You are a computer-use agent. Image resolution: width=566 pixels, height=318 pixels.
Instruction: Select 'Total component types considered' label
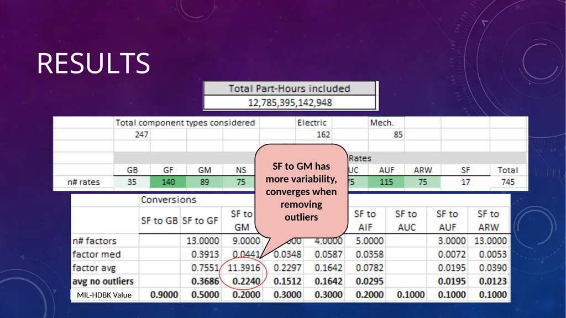(x=185, y=123)
